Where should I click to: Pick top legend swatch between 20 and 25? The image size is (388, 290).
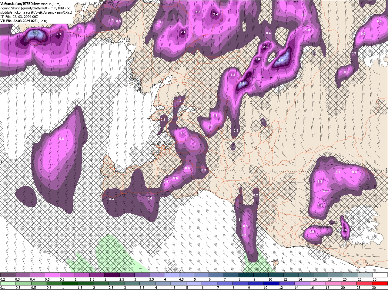(x=351, y=275)
